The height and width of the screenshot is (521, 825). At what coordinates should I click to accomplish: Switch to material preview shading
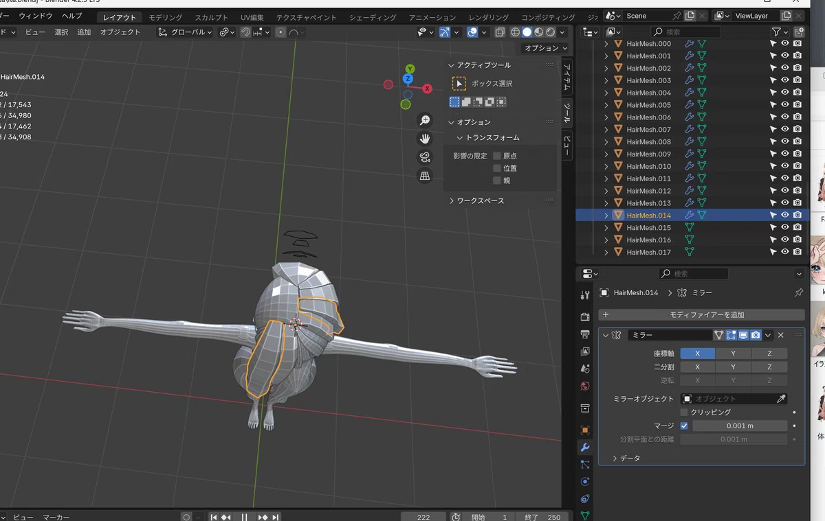[539, 32]
